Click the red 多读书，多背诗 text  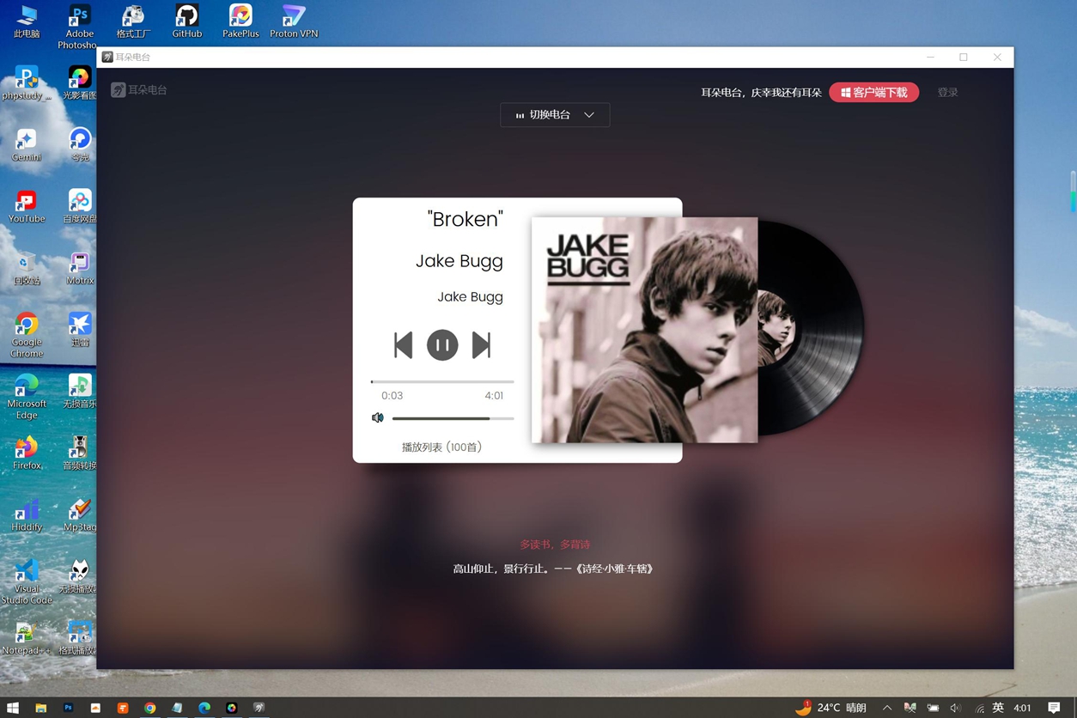(555, 545)
